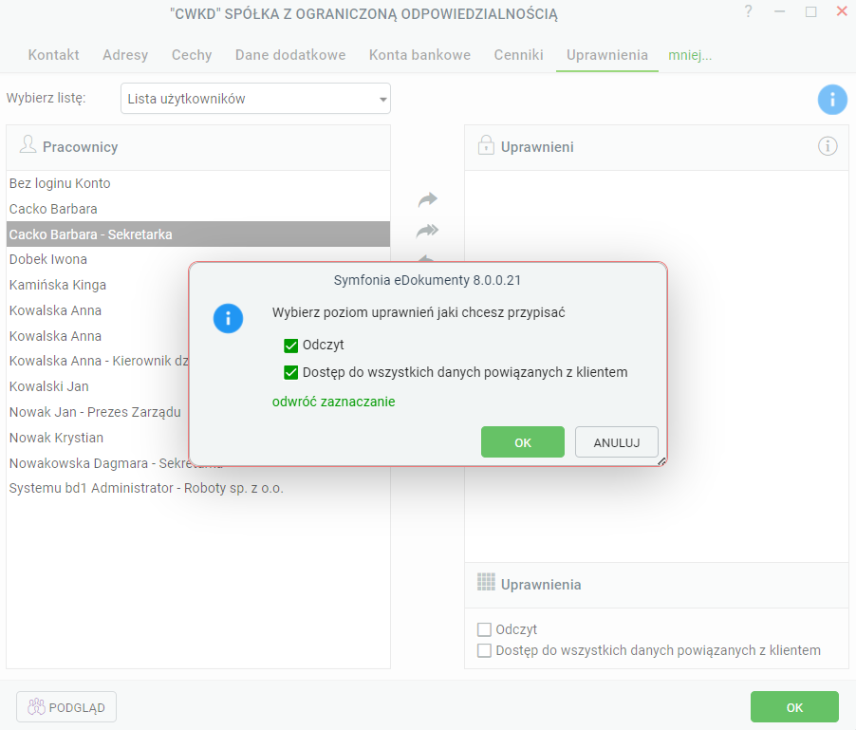The height and width of the screenshot is (730, 856).
Task: Click the single arrow to add the selected employee
Action: [x=427, y=200]
